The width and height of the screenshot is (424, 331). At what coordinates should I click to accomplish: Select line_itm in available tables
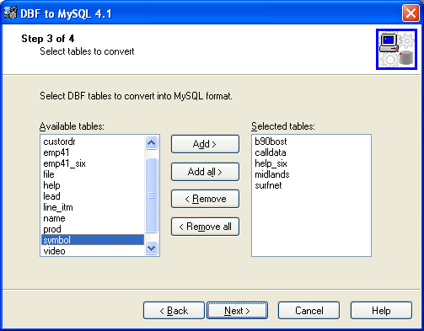point(93,207)
